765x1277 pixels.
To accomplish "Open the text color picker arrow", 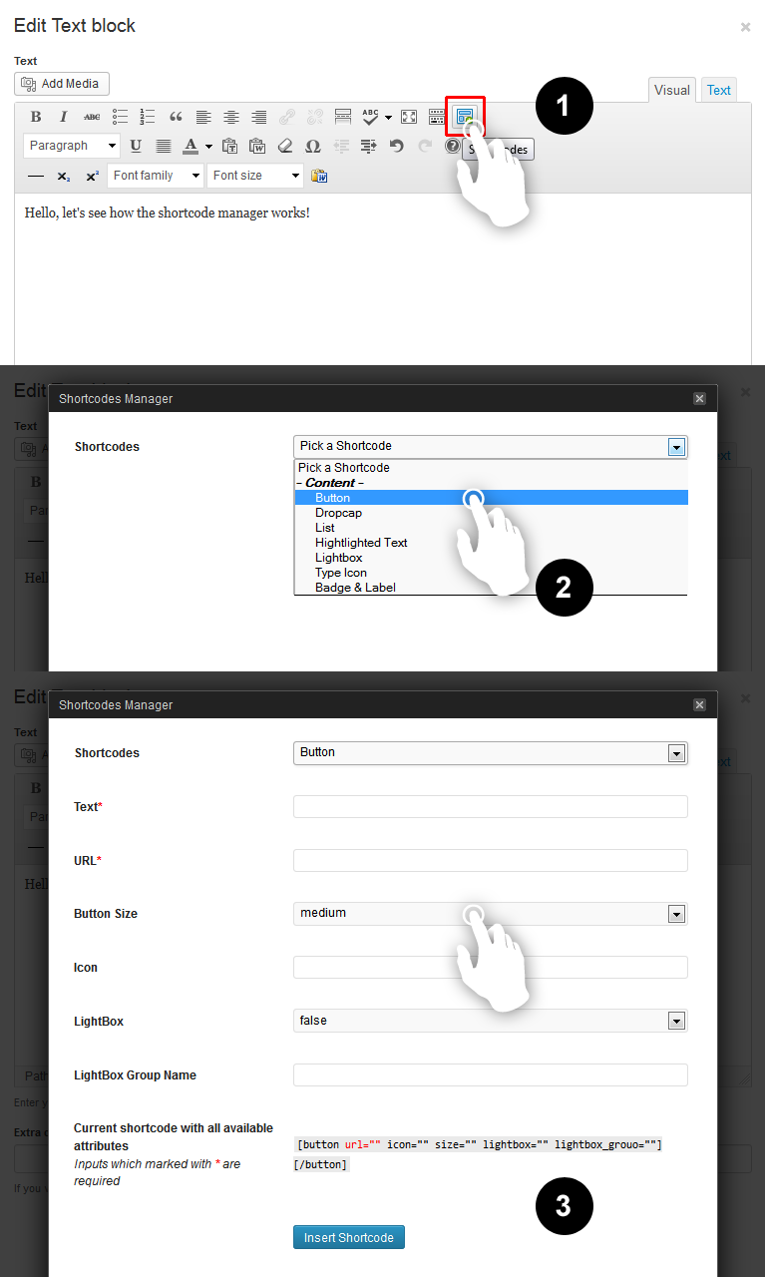I will pos(208,147).
